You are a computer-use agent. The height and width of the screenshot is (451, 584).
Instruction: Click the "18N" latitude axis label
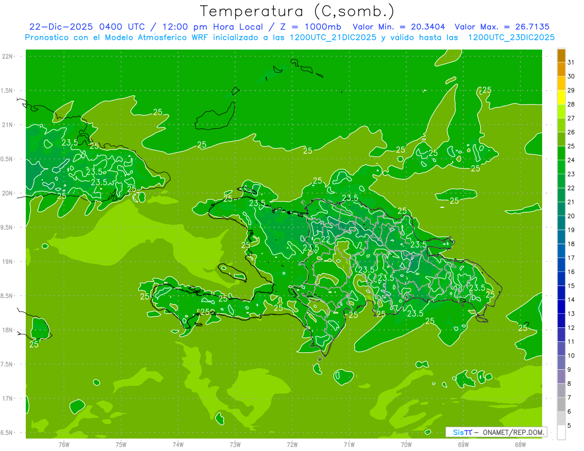point(7,330)
